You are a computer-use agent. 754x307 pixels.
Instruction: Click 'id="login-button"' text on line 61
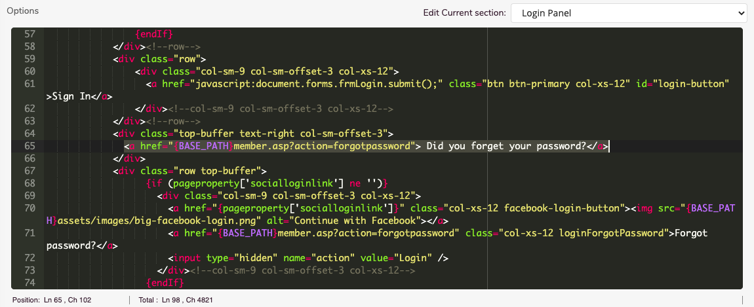point(682,84)
